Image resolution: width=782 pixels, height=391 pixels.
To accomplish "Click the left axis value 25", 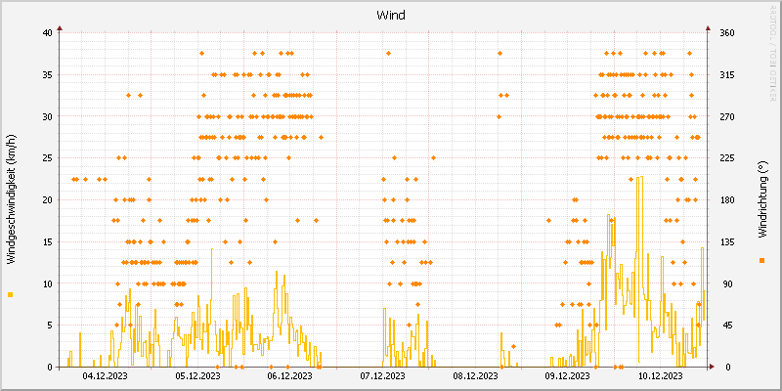I will click(47, 158).
